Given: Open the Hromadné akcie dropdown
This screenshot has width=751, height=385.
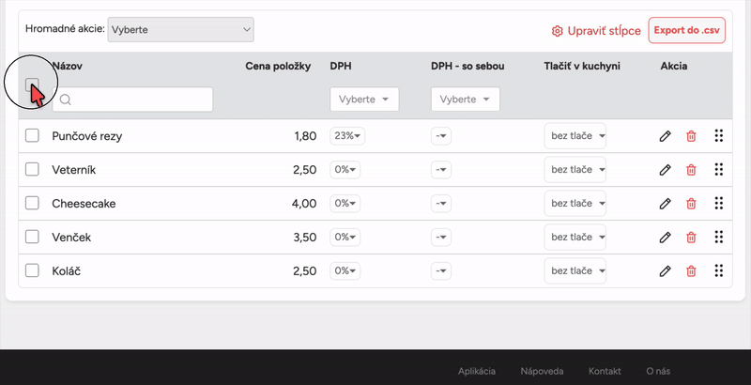Looking at the screenshot, I should 181,30.
